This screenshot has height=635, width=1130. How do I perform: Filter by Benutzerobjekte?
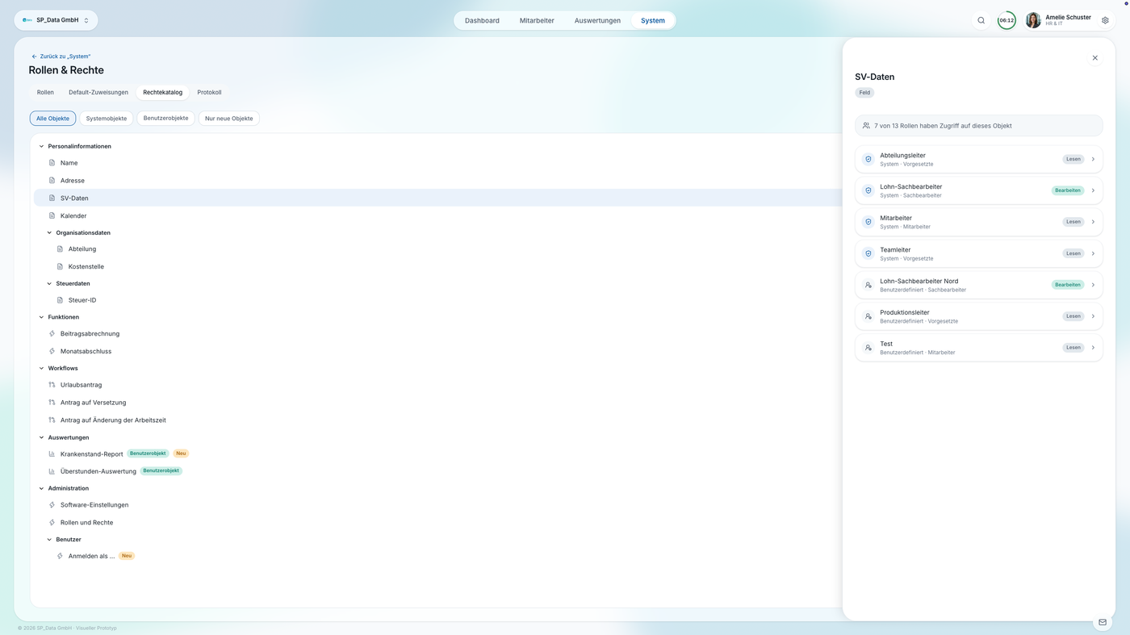coord(165,119)
